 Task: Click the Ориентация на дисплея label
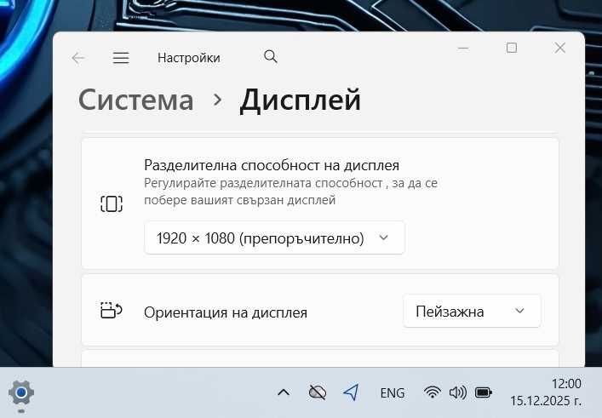pyautogui.click(x=226, y=312)
